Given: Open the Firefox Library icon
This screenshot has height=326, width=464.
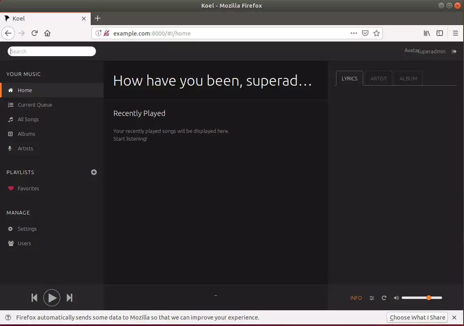Looking at the screenshot, I should tap(427, 33).
